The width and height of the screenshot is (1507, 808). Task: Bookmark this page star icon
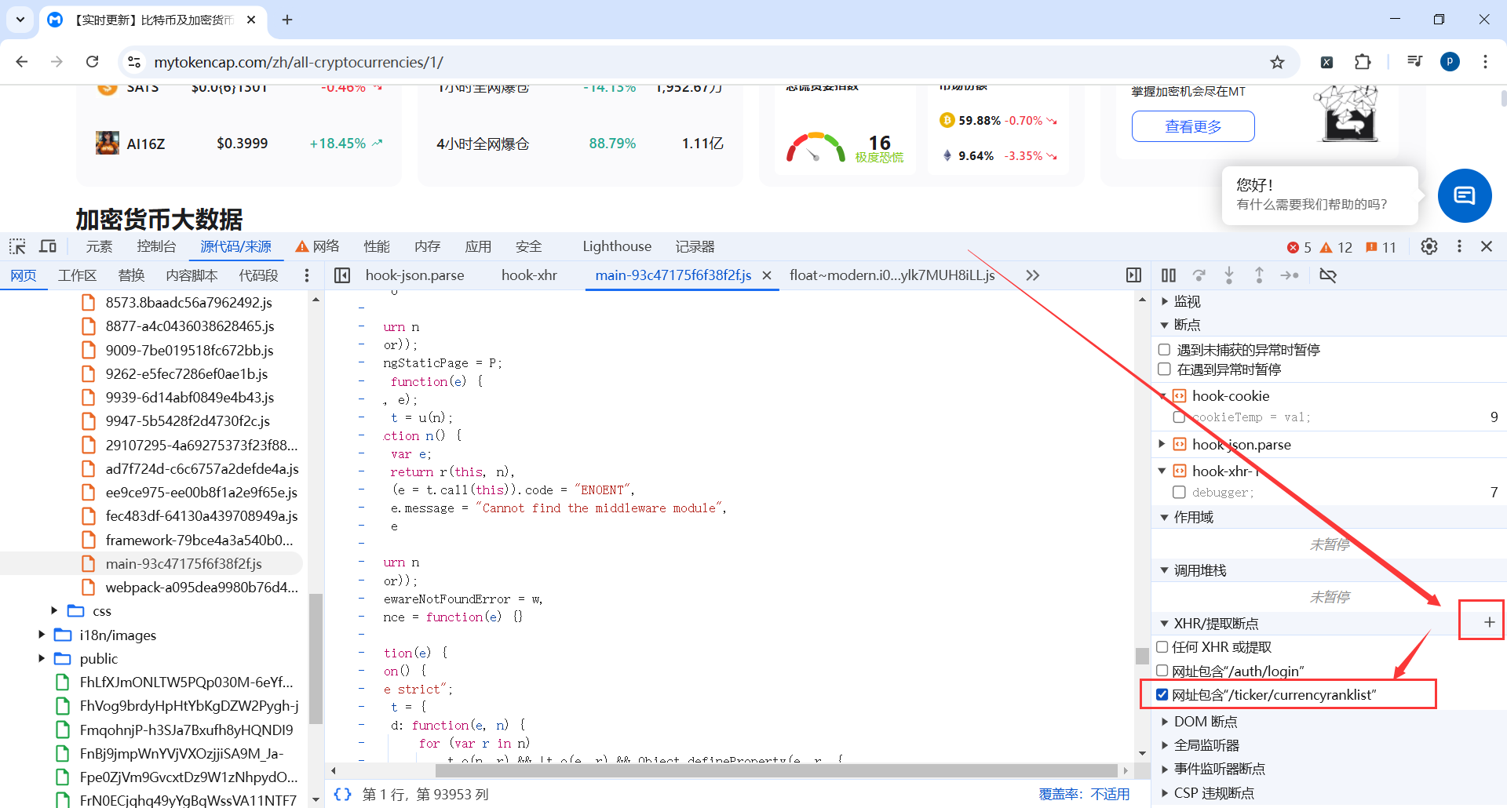tap(1277, 62)
